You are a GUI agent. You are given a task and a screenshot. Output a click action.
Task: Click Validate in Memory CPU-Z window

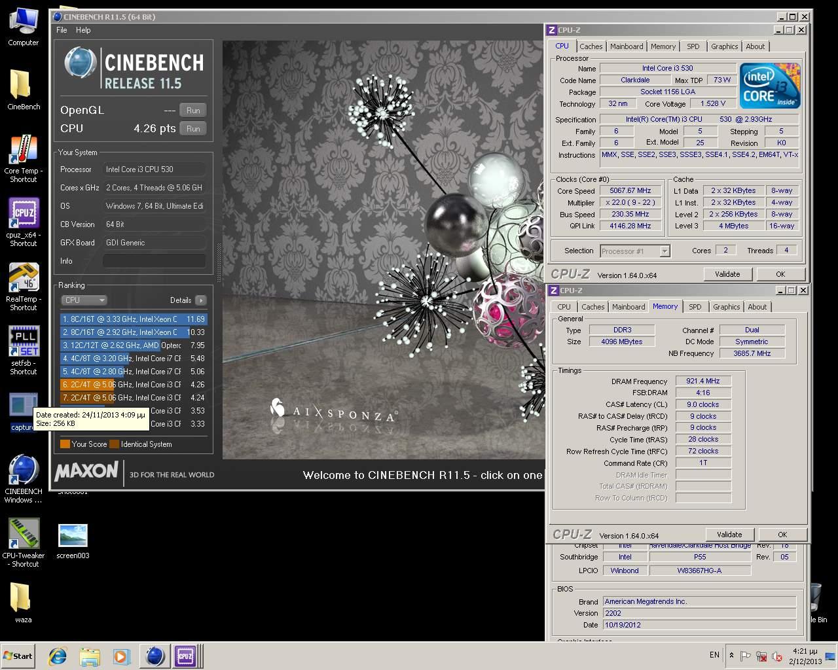pyautogui.click(x=729, y=535)
